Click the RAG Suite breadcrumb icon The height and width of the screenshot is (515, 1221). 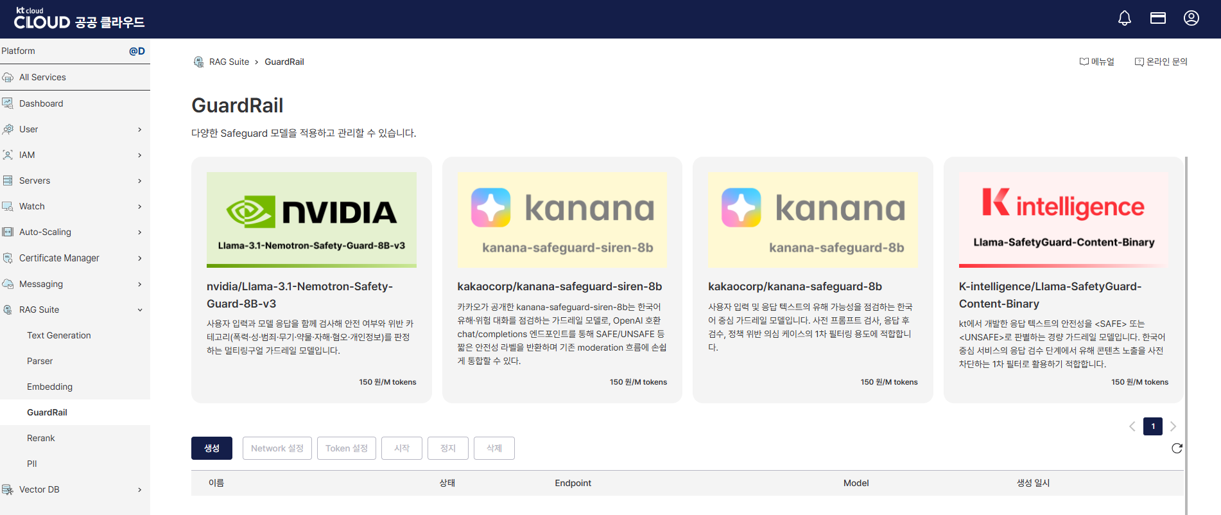[199, 62]
